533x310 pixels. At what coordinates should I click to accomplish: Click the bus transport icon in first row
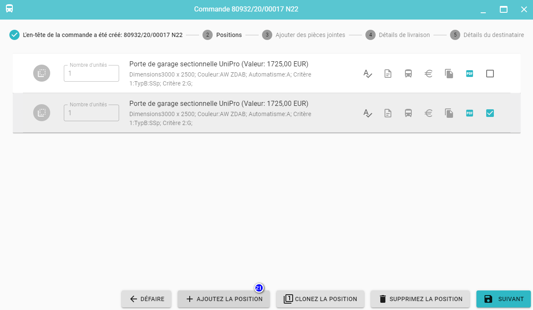point(408,74)
